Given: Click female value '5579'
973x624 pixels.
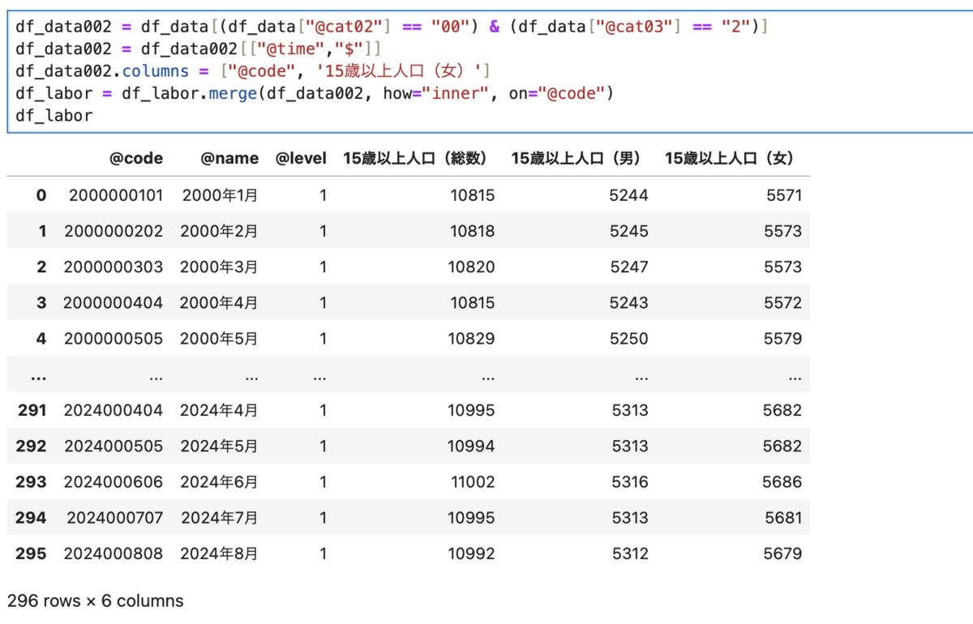Looking at the screenshot, I should coord(782,339).
